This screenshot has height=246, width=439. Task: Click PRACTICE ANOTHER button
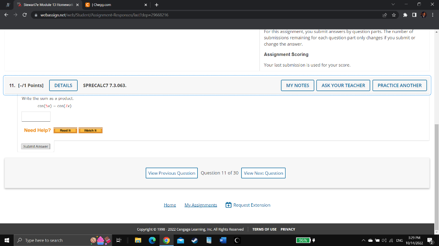click(400, 85)
